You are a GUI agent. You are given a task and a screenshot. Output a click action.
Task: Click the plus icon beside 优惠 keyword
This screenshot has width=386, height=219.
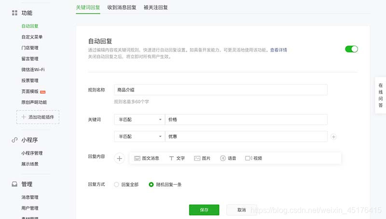(333, 137)
